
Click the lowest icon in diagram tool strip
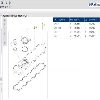[x=5, y=43]
